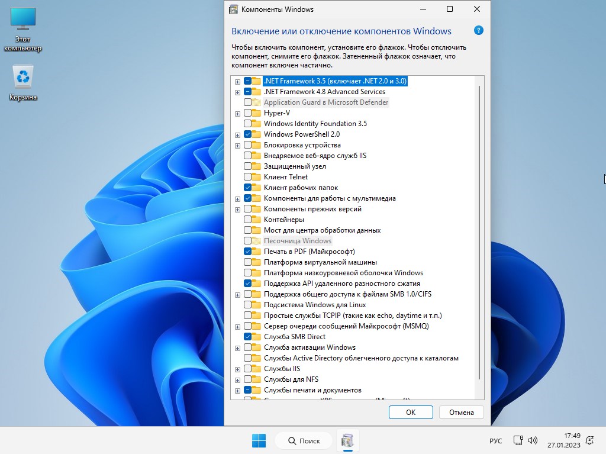Expand the SMB 1.0/CIFS support node
Screen dimensions: 606x454
pyautogui.click(x=237, y=295)
